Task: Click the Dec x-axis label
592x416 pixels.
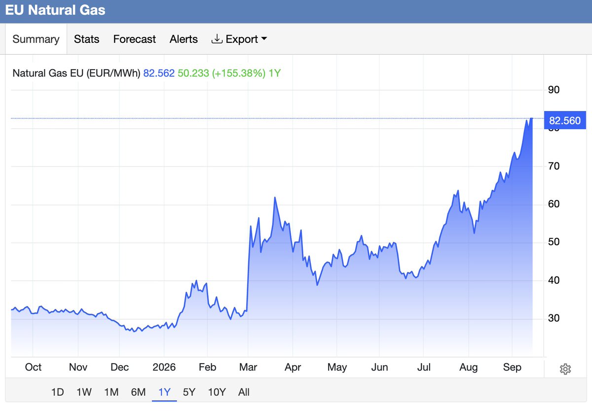Action: point(120,368)
